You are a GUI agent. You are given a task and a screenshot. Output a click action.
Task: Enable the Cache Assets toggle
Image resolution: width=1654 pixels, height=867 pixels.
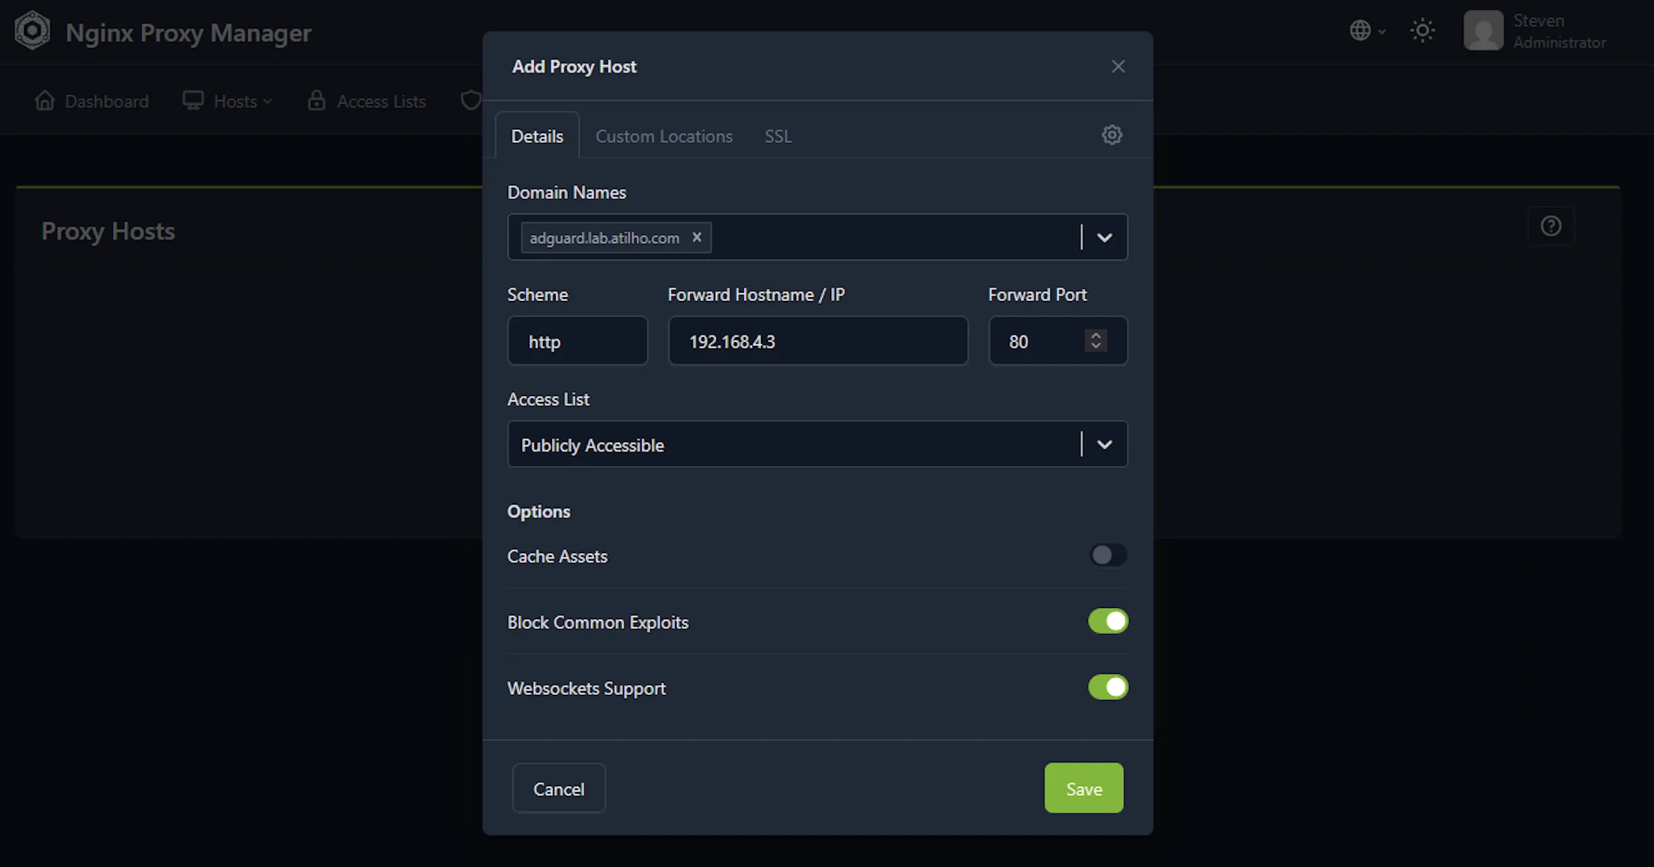tap(1108, 555)
